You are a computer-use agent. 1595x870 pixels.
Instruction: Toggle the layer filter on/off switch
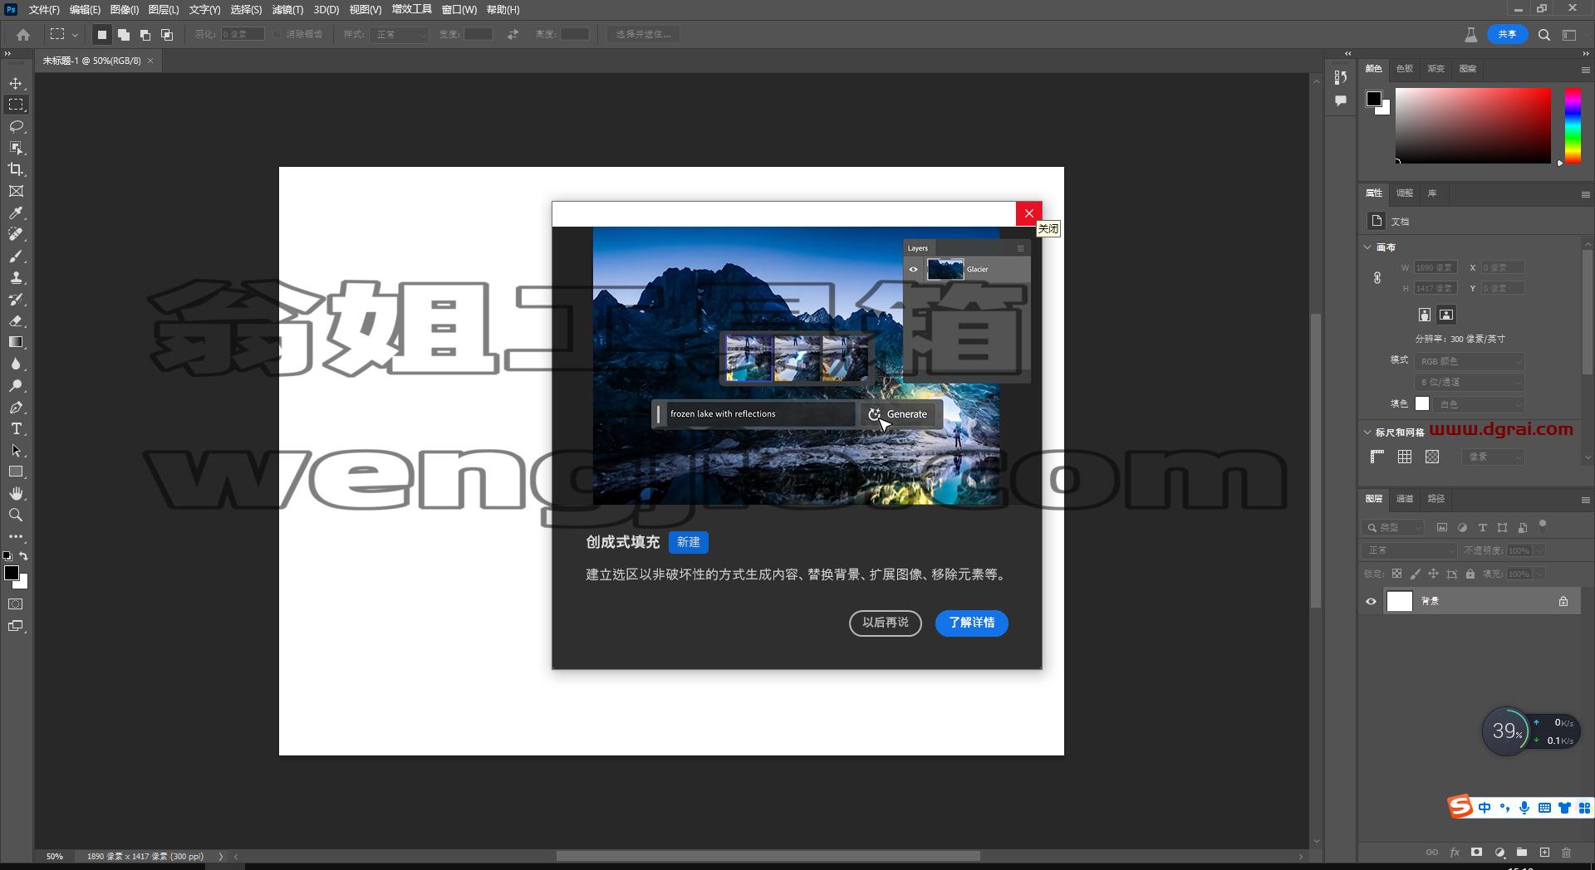click(x=1543, y=525)
